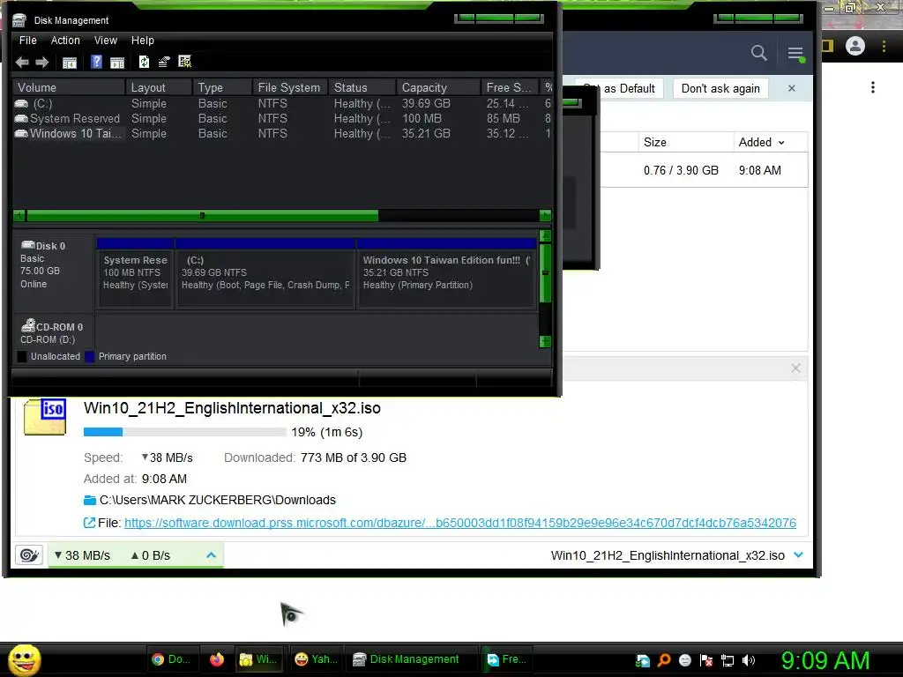Click the CD-ROM 0 drive icon
This screenshot has height=677, width=903.
pyautogui.click(x=27, y=325)
